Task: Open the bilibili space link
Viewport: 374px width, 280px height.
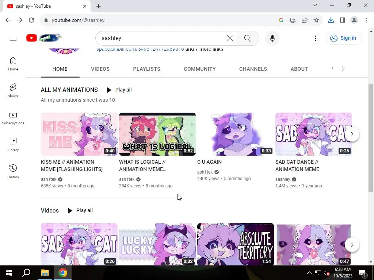Action: [x=140, y=49]
